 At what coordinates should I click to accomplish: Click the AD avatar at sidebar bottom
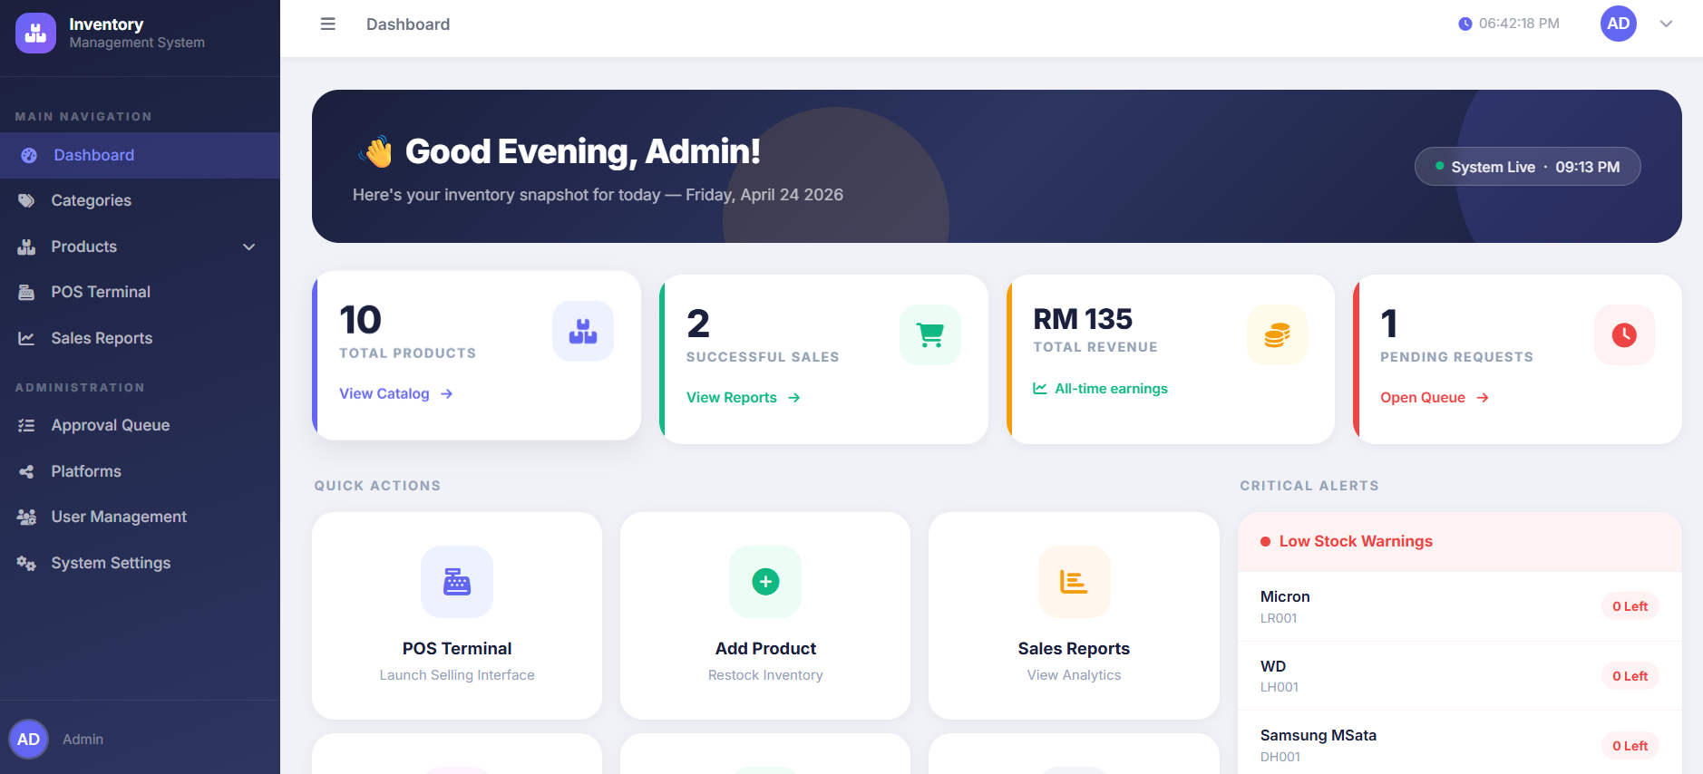click(x=28, y=739)
